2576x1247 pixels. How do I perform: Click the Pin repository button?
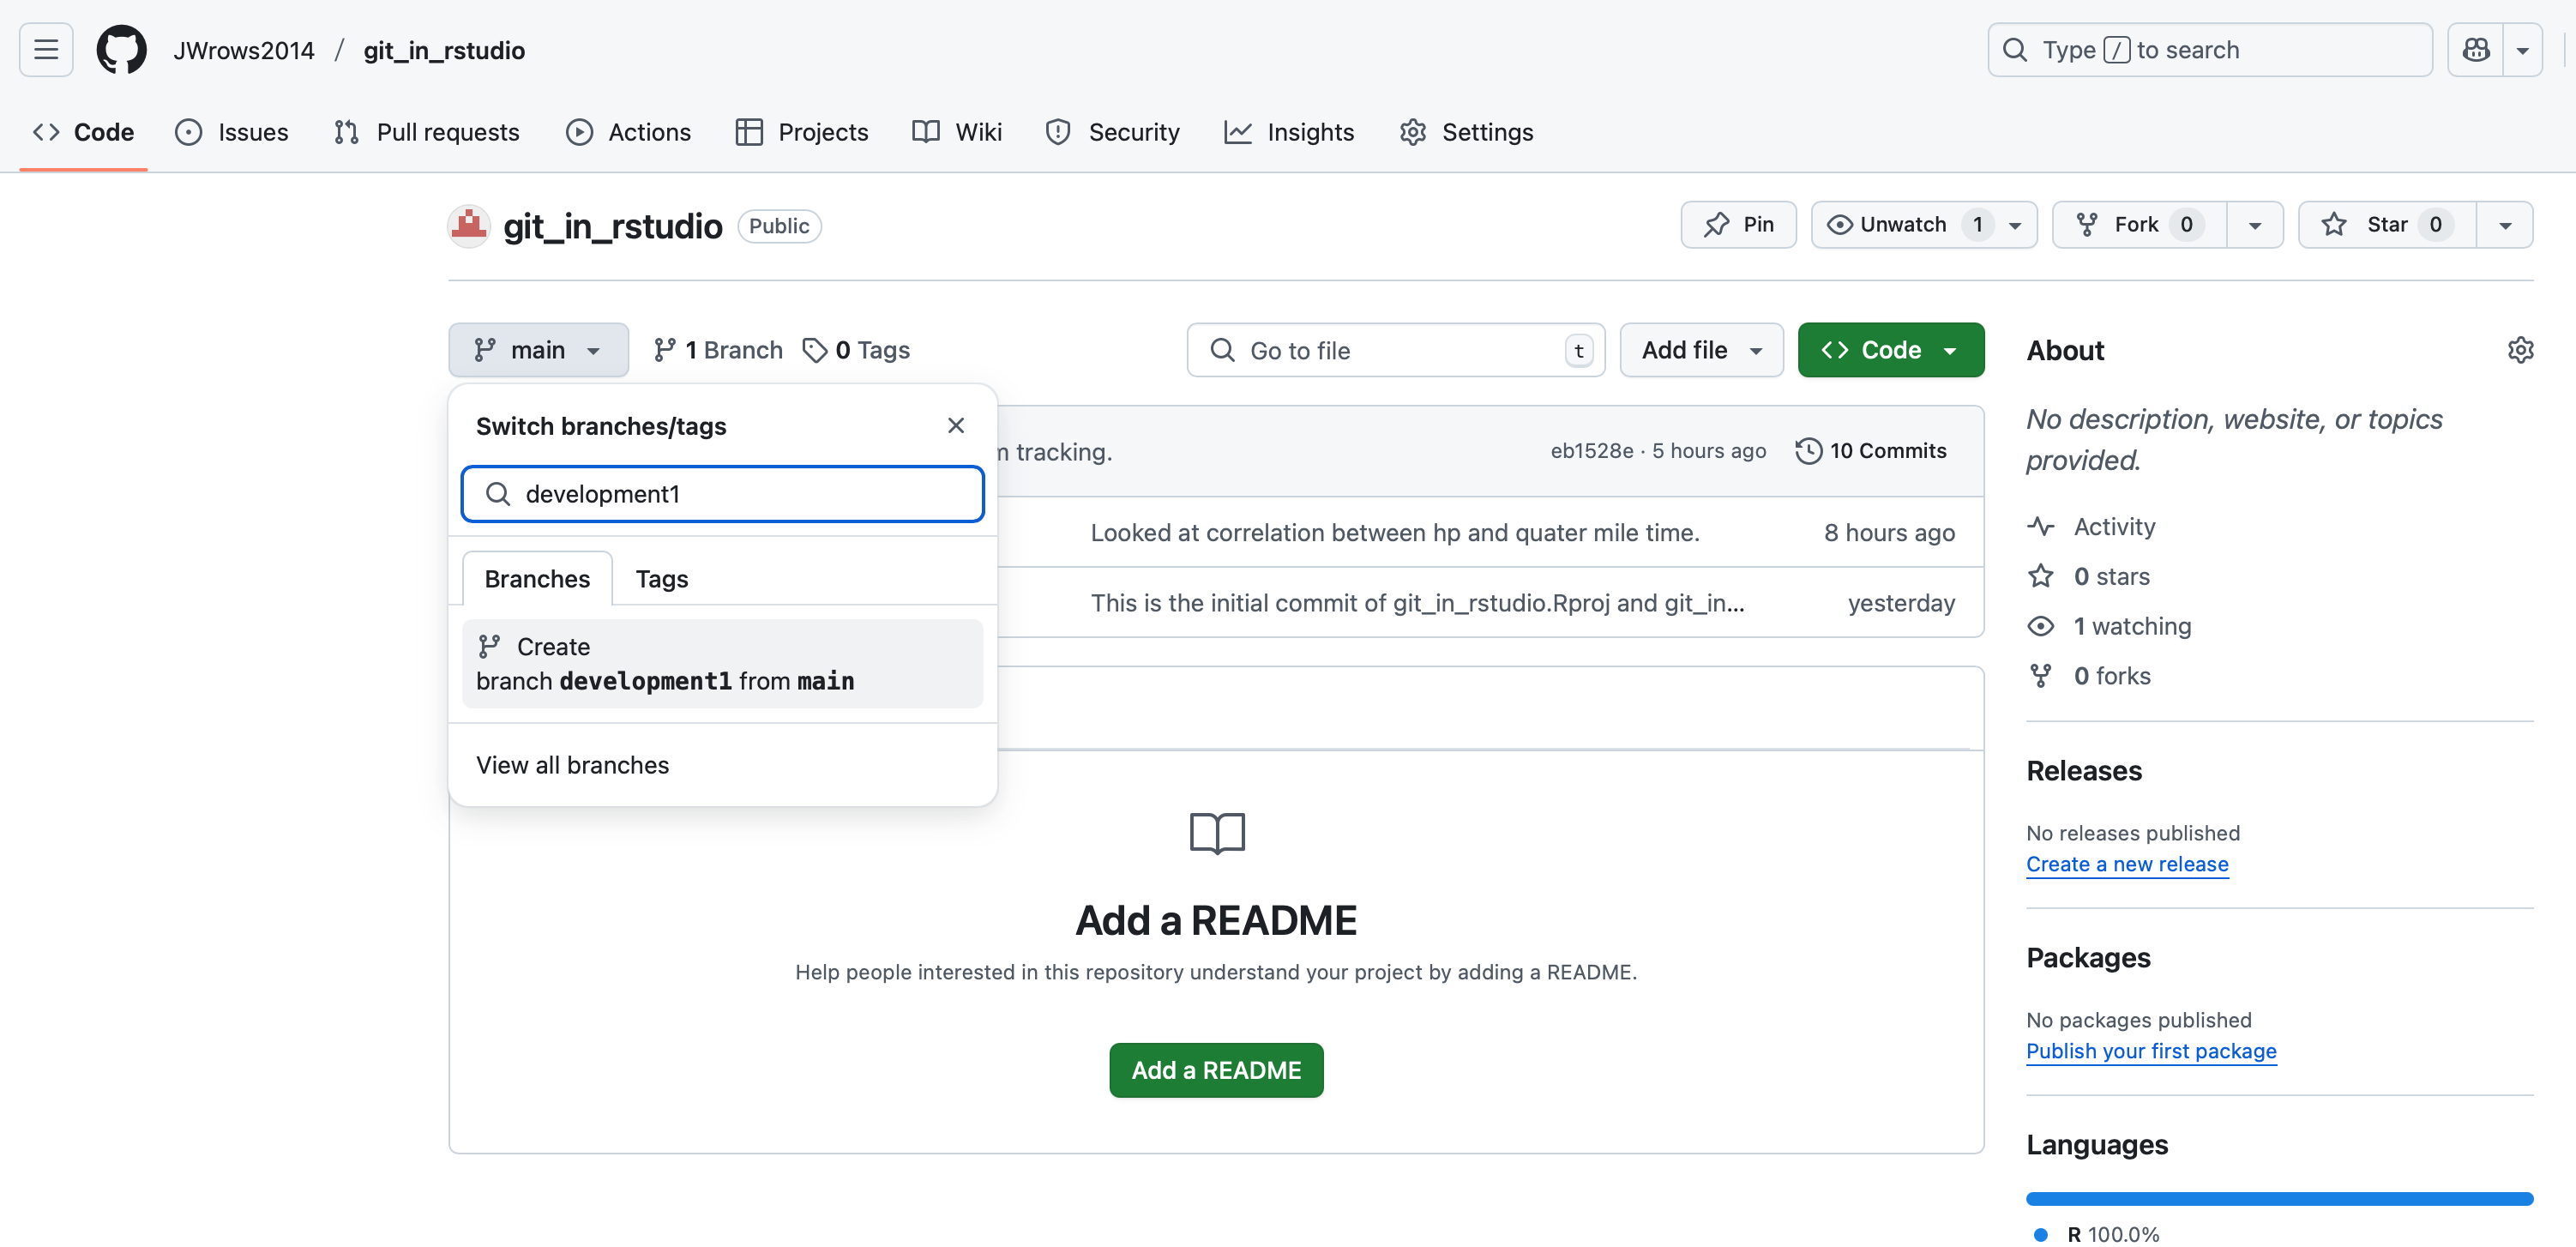[1738, 225]
